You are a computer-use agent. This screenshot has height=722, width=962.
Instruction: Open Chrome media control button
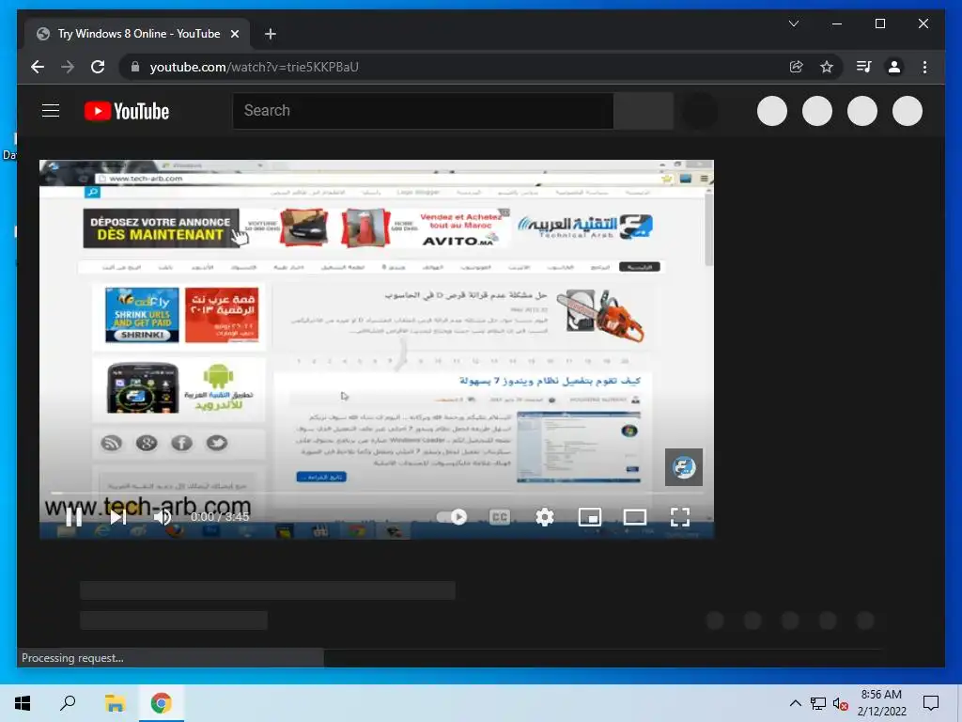pyautogui.click(x=864, y=67)
